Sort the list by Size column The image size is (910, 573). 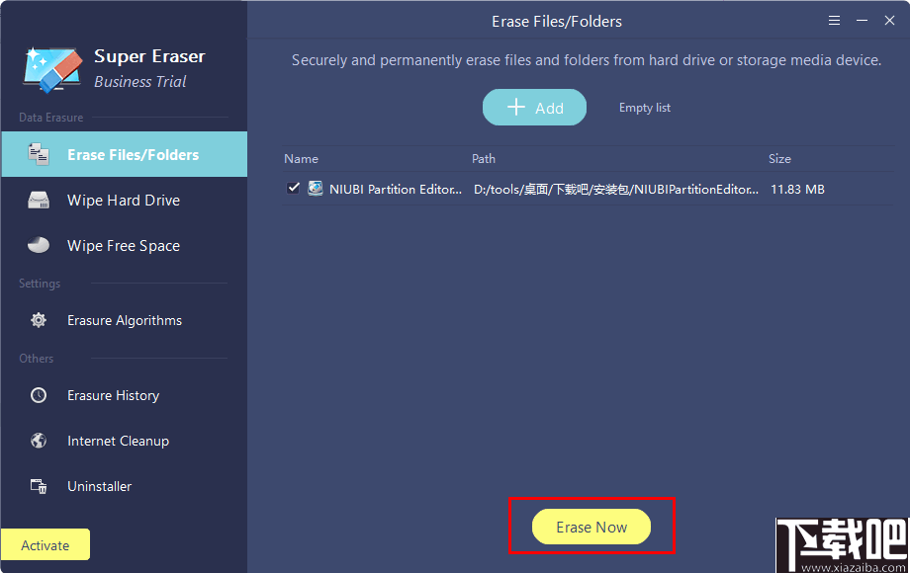[779, 159]
